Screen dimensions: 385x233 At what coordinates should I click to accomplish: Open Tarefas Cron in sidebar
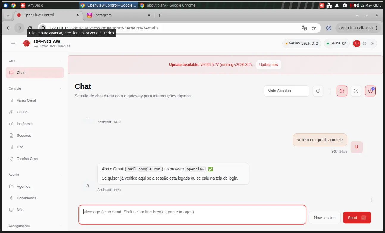pos(35,159)
